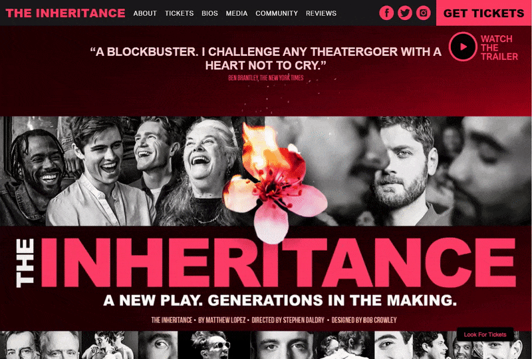Select the sunglasses man thumbnail

[213, 345]
